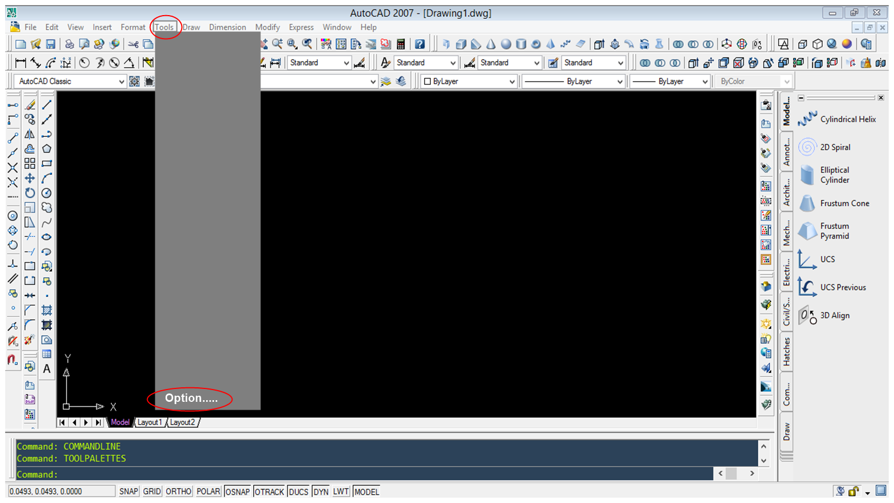The height and width of the screenshot is (503, 894).
Task: Open the lineweight ByLayer dropdown
Action: click(669, 82)
